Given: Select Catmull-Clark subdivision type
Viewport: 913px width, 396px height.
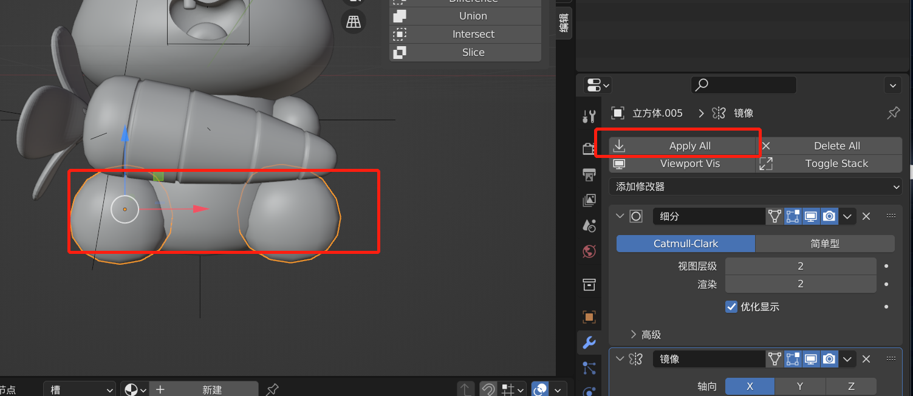Looking at the screenshot, I should tap(686, 244).
